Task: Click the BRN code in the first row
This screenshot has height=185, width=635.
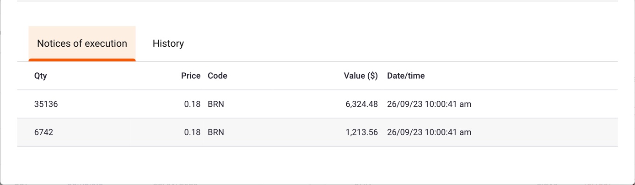Action: 216,104
